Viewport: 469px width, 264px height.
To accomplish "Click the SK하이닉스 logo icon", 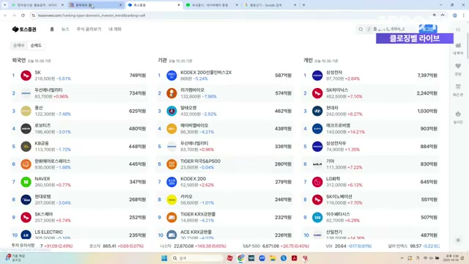I will (x=317, y=93).
